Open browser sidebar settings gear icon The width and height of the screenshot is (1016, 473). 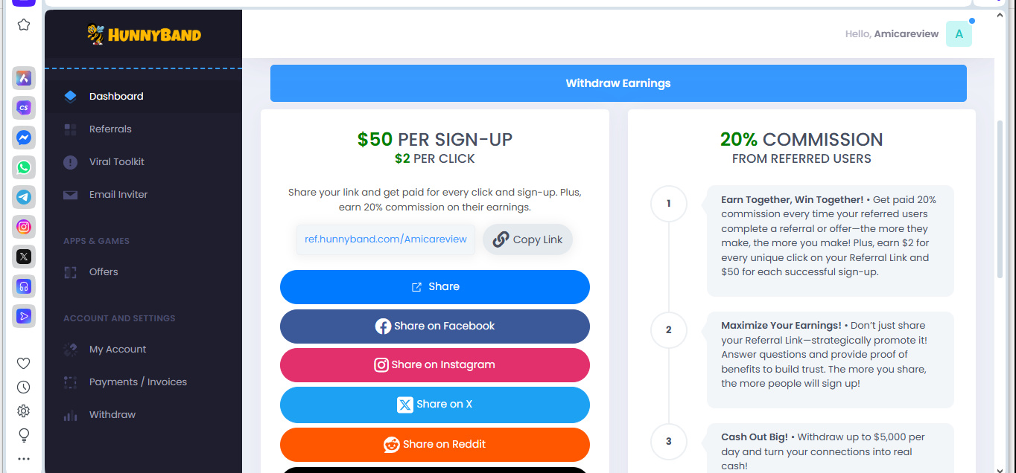(24, 411)
